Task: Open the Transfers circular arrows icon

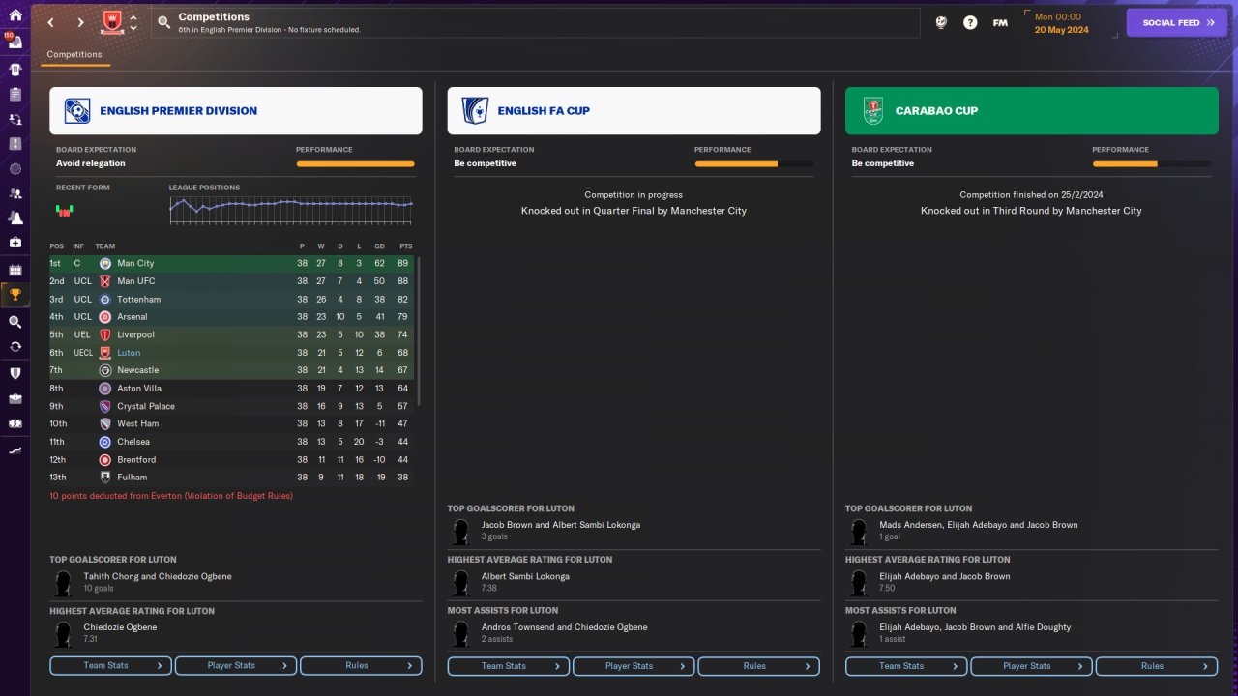Action: click(15, 346)
